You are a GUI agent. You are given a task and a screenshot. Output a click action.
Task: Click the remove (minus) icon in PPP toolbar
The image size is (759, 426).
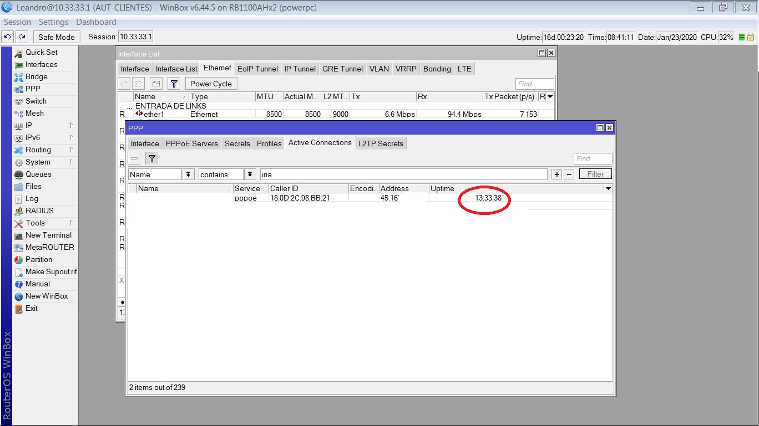click(134, 158)
